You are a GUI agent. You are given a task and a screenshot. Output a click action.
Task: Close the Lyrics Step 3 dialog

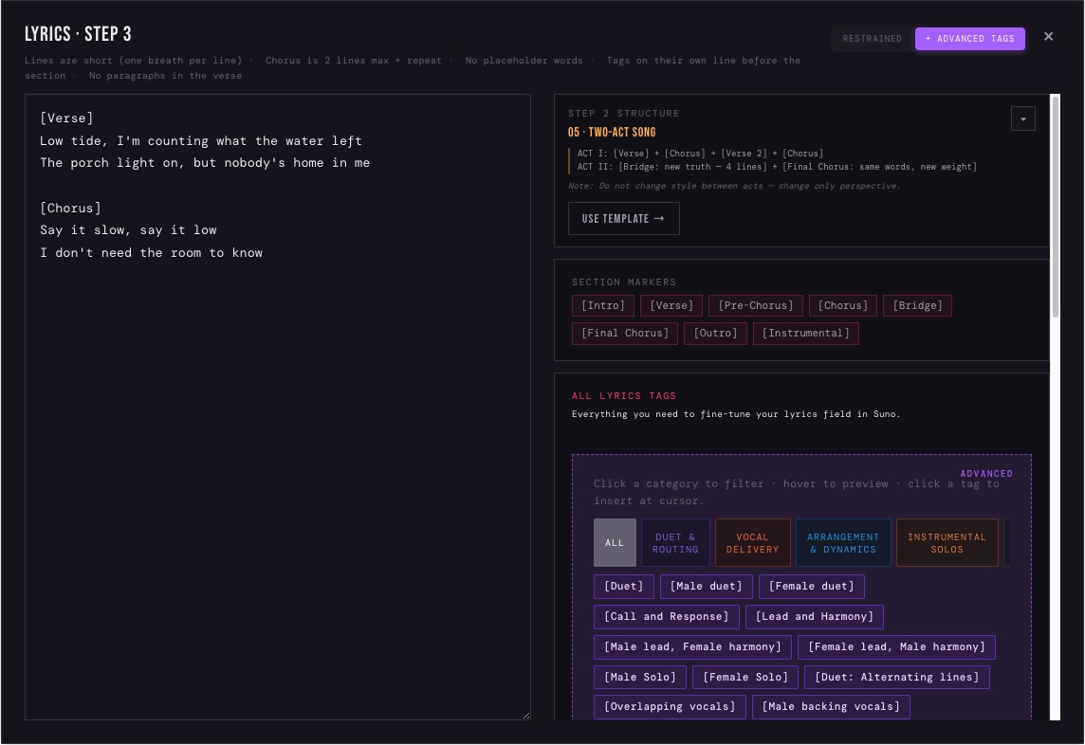(1048, 37)
